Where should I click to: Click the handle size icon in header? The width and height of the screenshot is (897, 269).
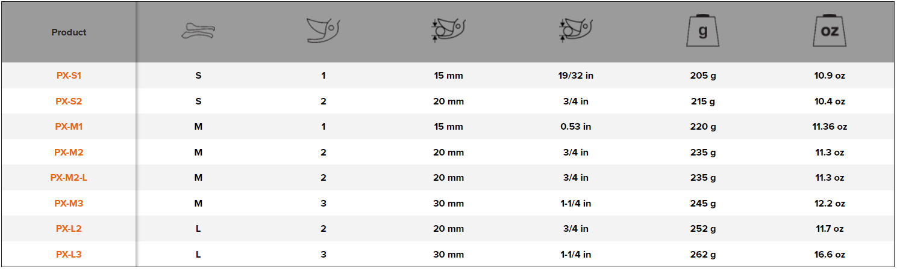(x=198, y=32)
